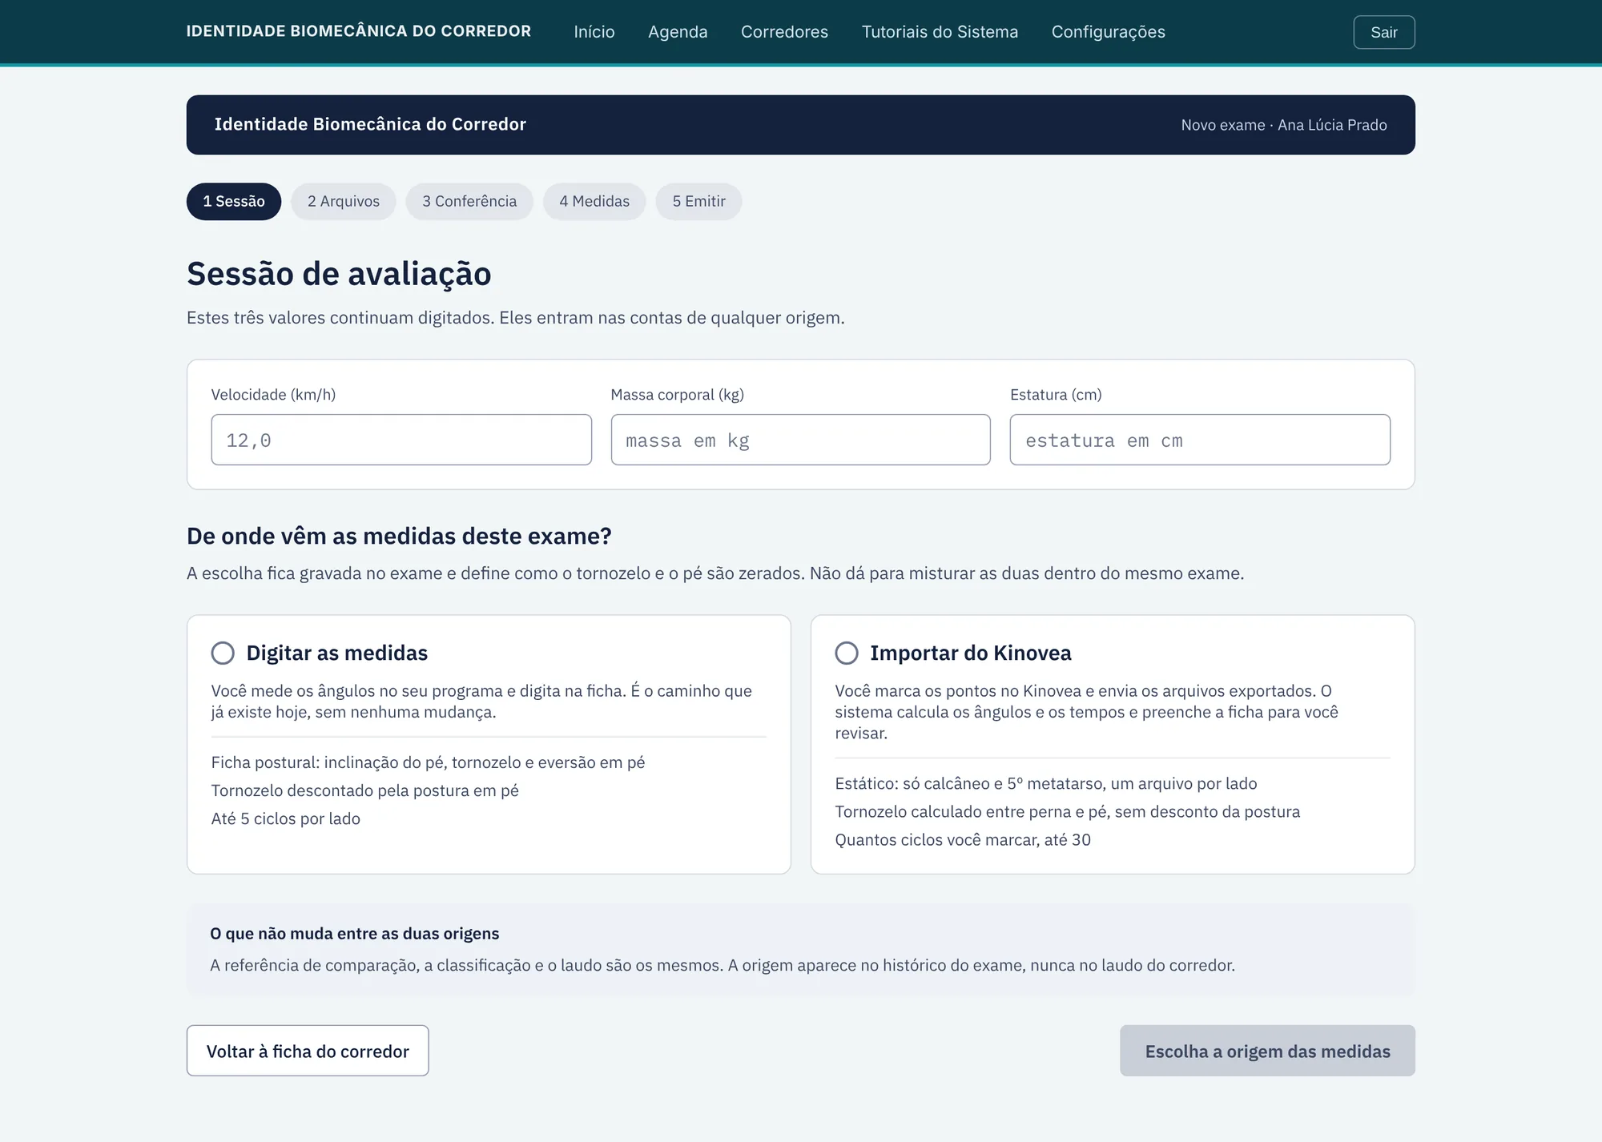Click 'Tornozelo descontado pela postura em pé' text
1602x1142 pixels.
(x=365, y=790)
